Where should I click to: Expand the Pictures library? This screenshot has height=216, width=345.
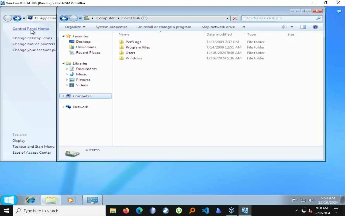coord(67,80)
